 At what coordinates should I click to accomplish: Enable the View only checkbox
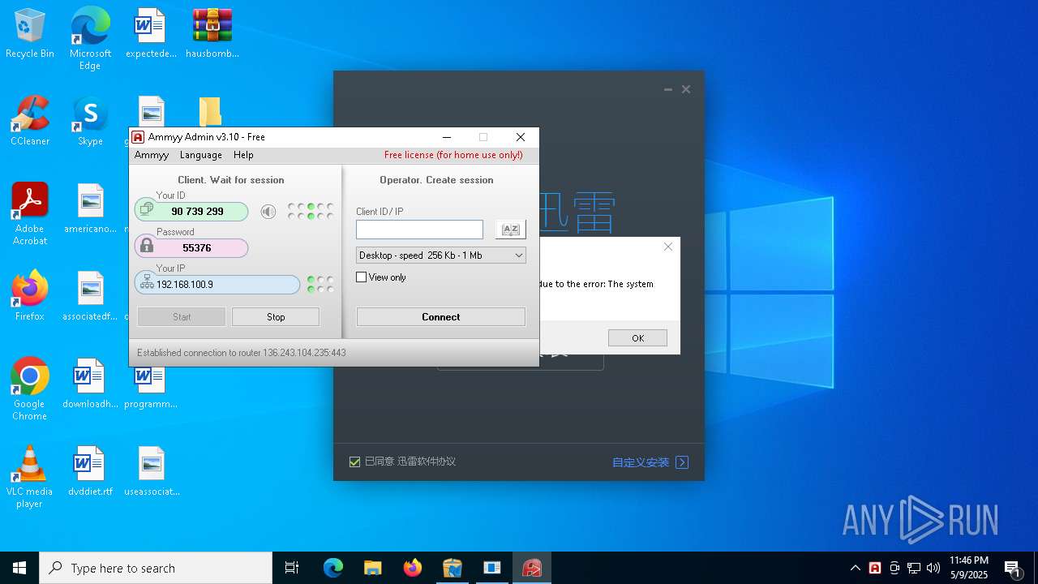362,277
